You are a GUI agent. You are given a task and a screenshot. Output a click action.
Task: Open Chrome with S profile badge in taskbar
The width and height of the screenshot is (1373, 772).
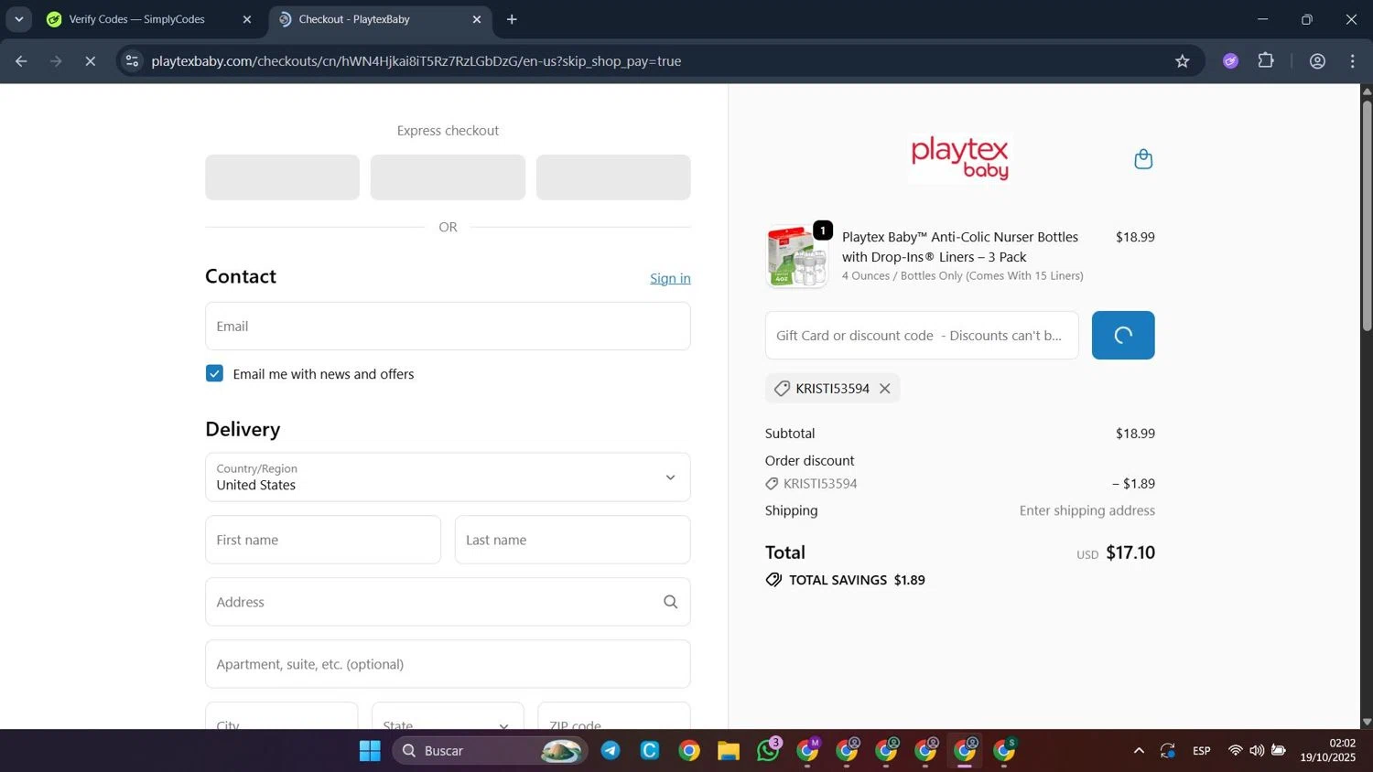point(1005,750)
